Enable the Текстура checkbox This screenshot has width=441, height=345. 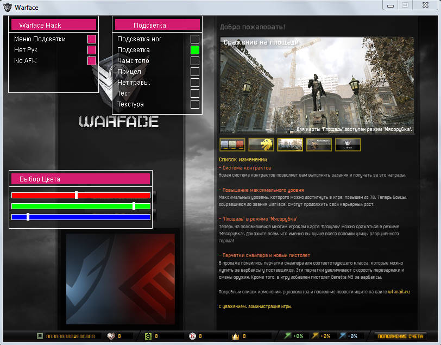[x=195, y=104]
